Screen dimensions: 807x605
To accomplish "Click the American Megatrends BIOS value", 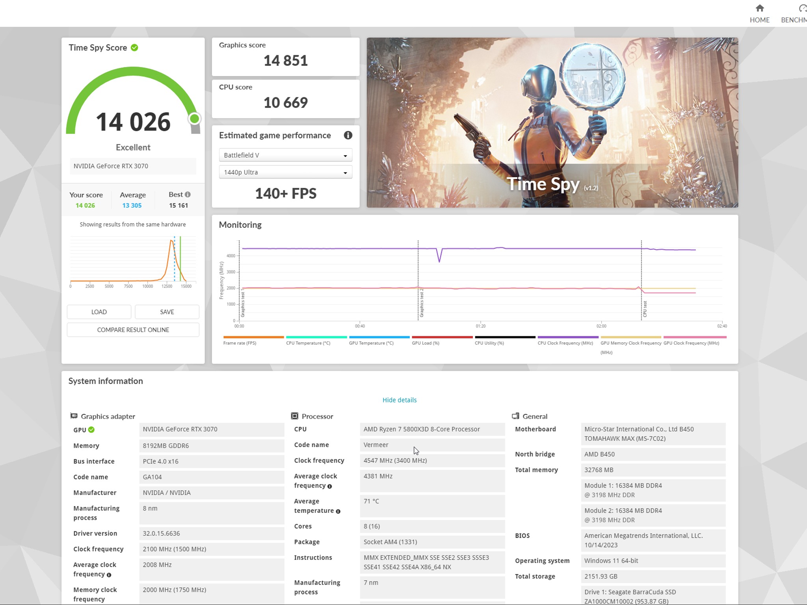I will pos(653,540).
